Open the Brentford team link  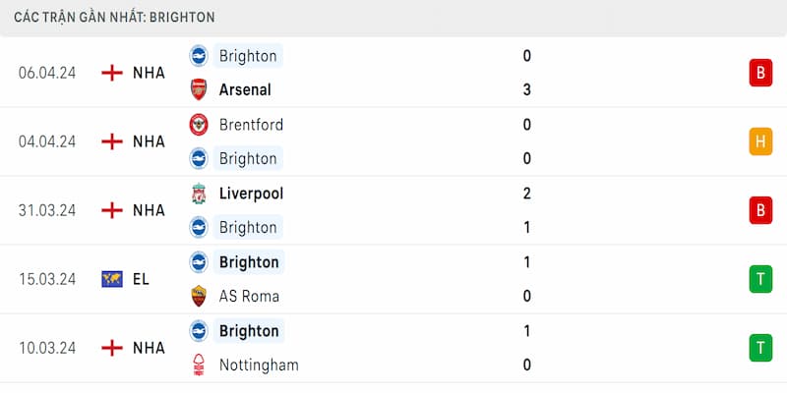click(x=251, y=125)
